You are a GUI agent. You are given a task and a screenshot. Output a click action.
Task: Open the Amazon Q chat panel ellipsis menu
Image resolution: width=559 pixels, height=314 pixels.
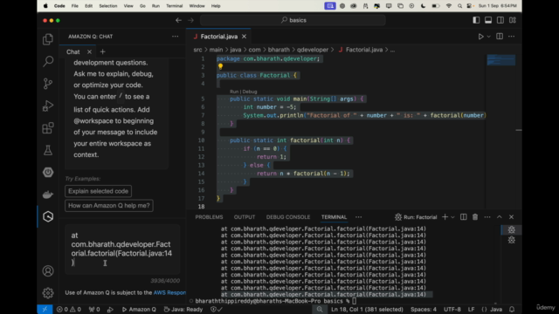pyautogui.click(x=175, y=37)
